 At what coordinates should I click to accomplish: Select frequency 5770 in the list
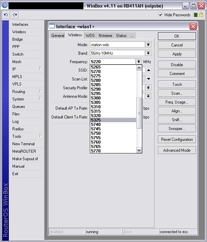click(x=113, y=151)
